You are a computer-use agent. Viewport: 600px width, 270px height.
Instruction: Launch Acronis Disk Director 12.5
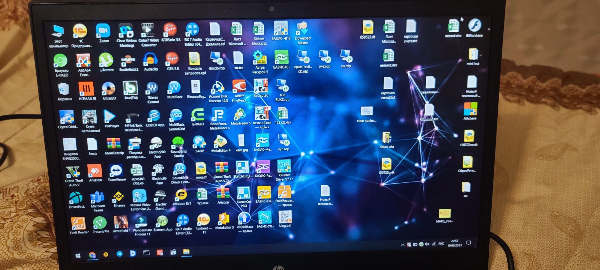pyautogui.click(x=218, y=92)
